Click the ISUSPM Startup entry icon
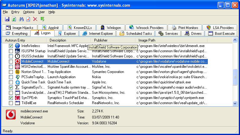 [x=17, y=51]
